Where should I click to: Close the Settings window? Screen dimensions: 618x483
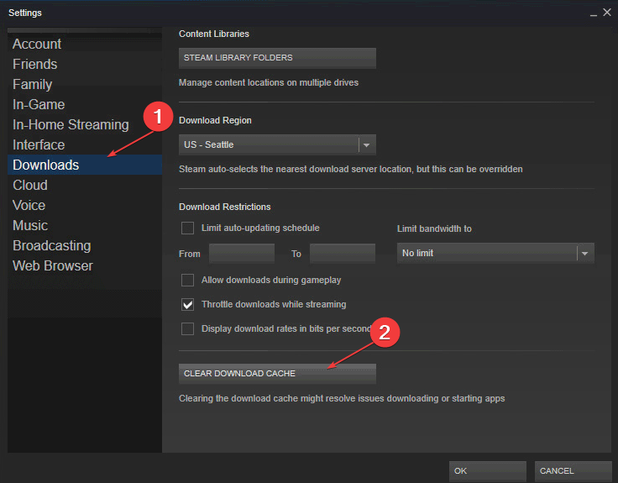point(607,13)
